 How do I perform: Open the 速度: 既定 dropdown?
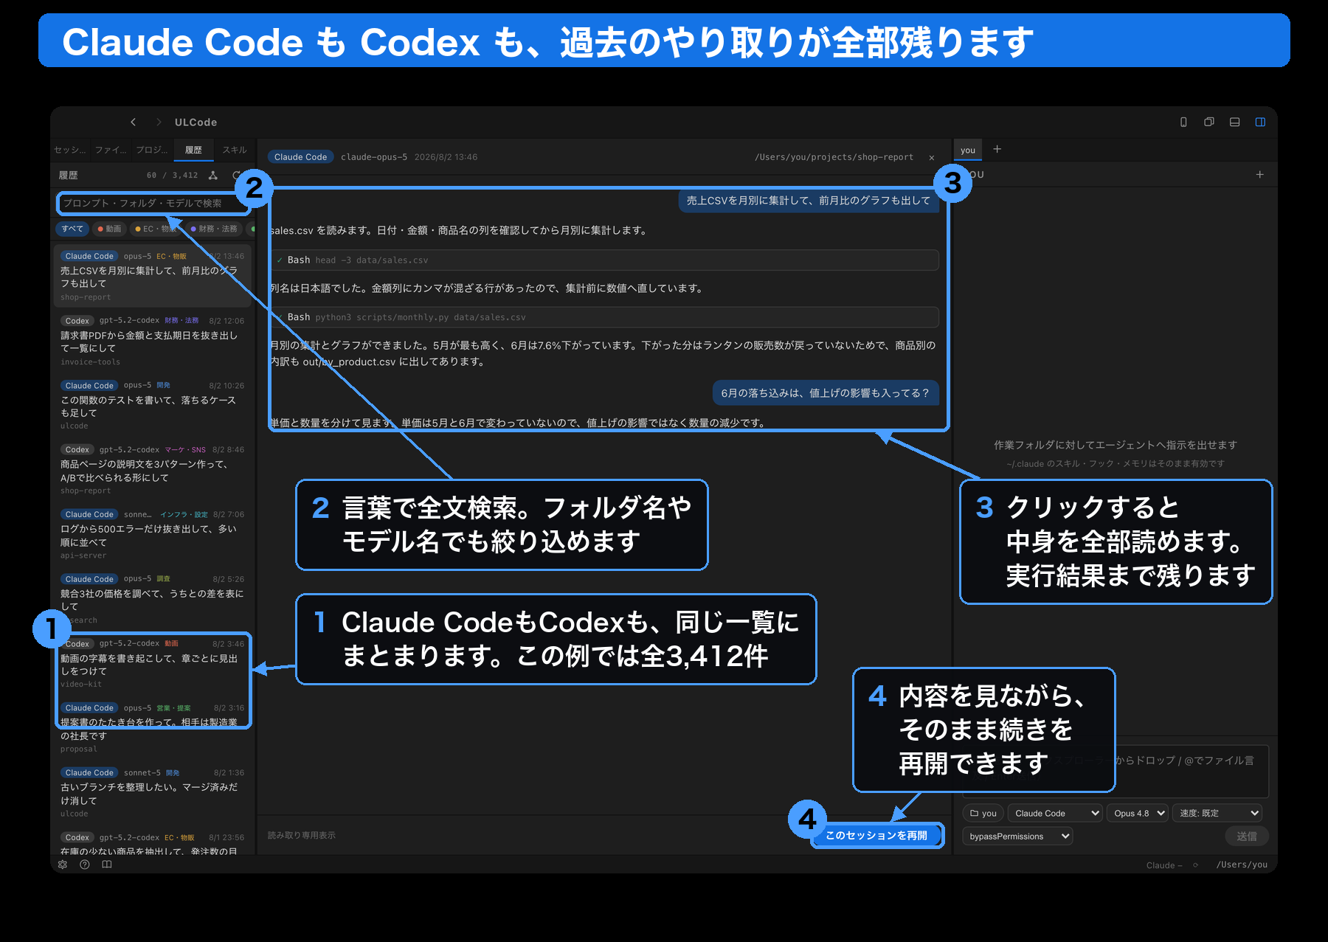point(1217,813)
